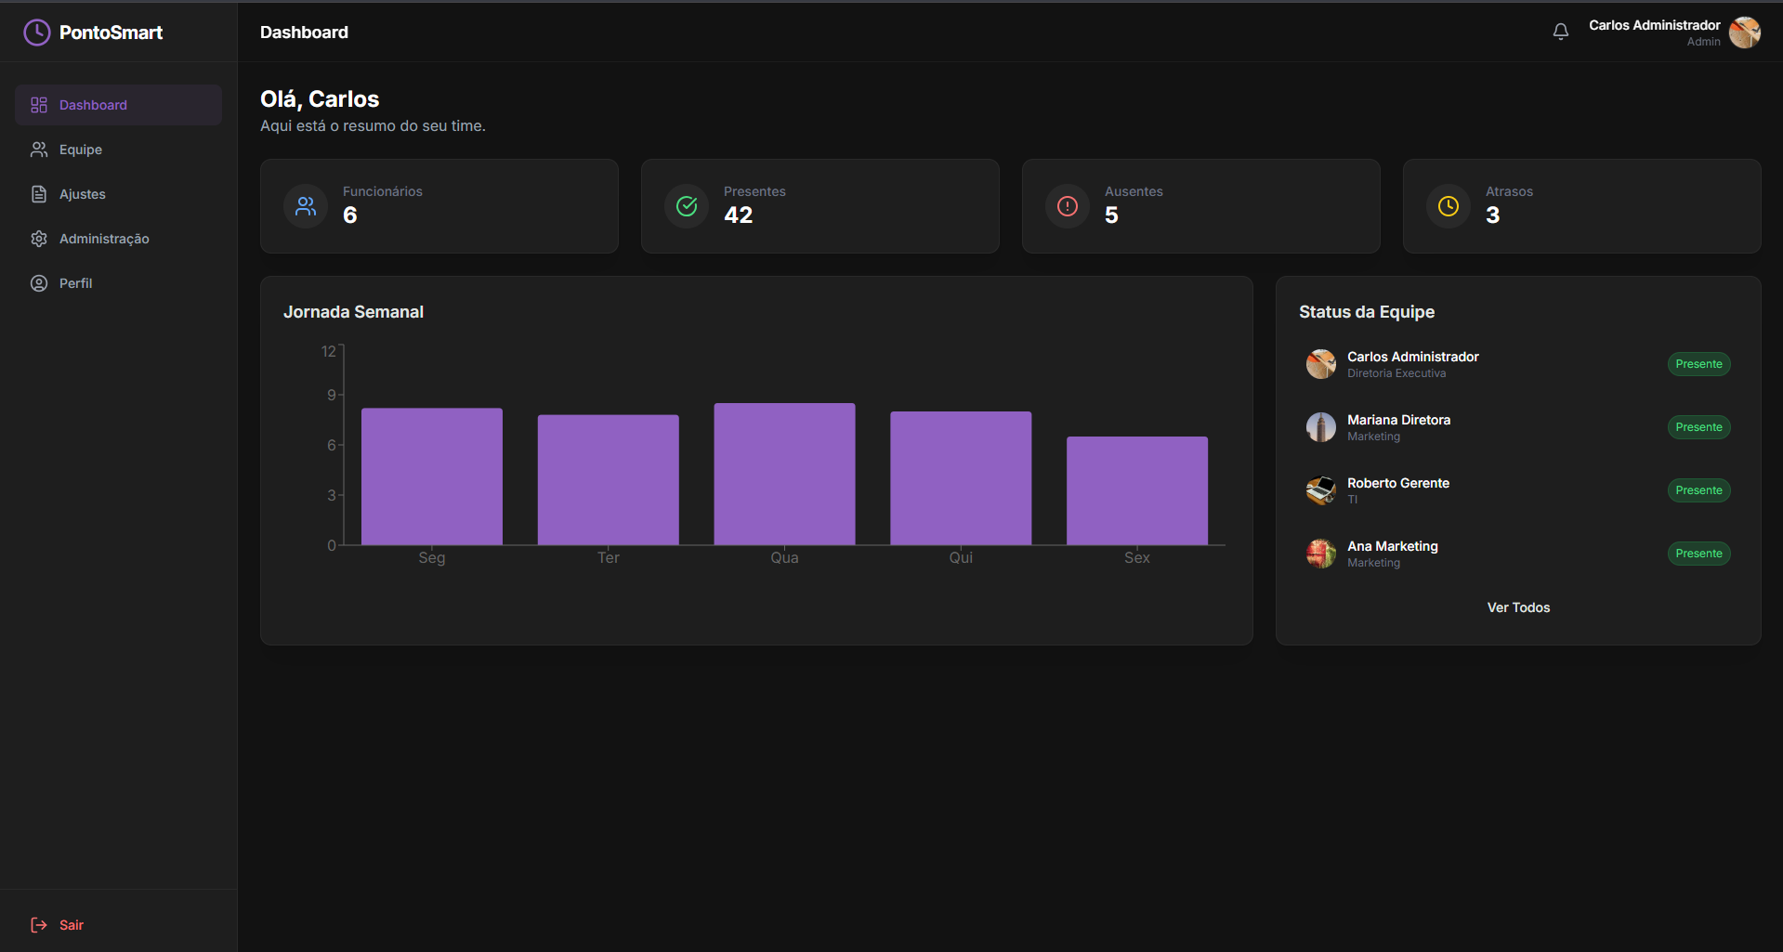Image resolution: width=1783 pixels, height=952 pixels.
Task: Click Presente badge for Mariana Diretora
Action: [1698, 427]
